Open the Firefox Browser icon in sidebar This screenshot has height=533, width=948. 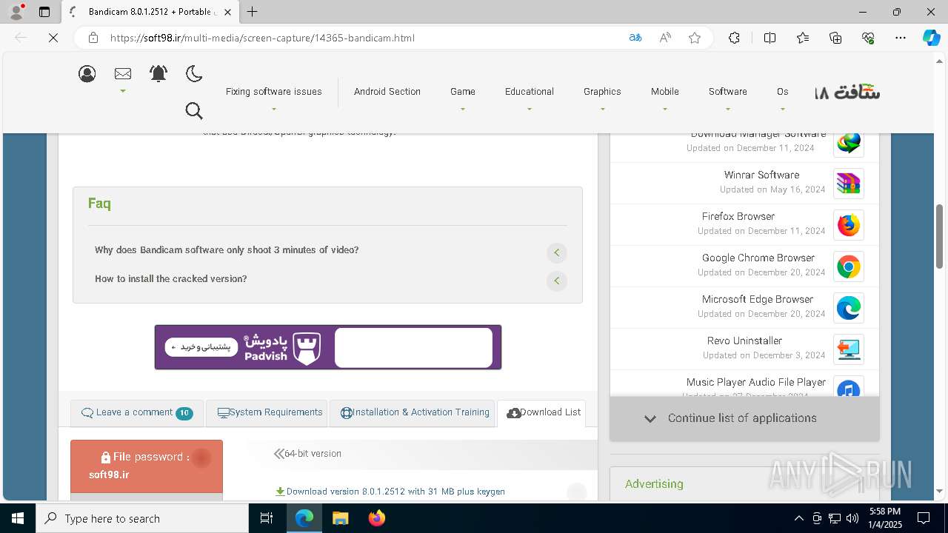pyautogui.click(x=849, y=225)
